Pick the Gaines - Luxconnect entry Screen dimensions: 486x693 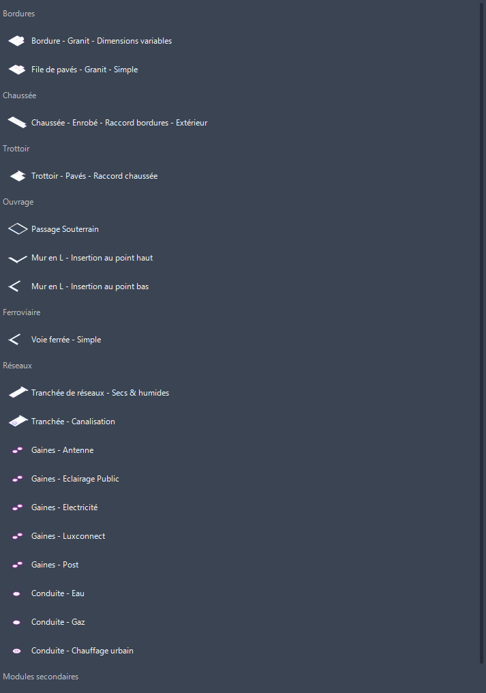tap(68, 536)
